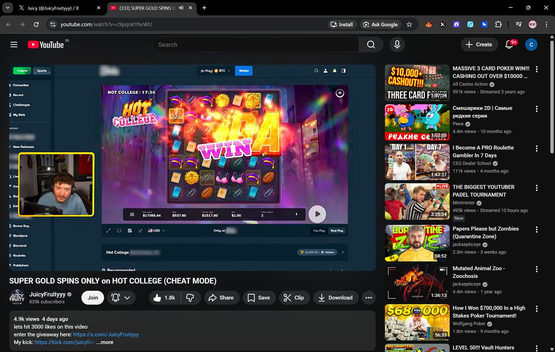This screenshot has height=352, width=555.
Task: Open the notifications bell in the casino header
Action: point(334,71)
